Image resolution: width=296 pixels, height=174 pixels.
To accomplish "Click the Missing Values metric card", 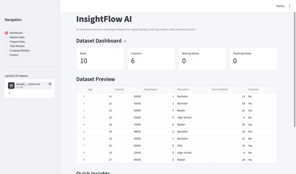I will pos(202,59).
